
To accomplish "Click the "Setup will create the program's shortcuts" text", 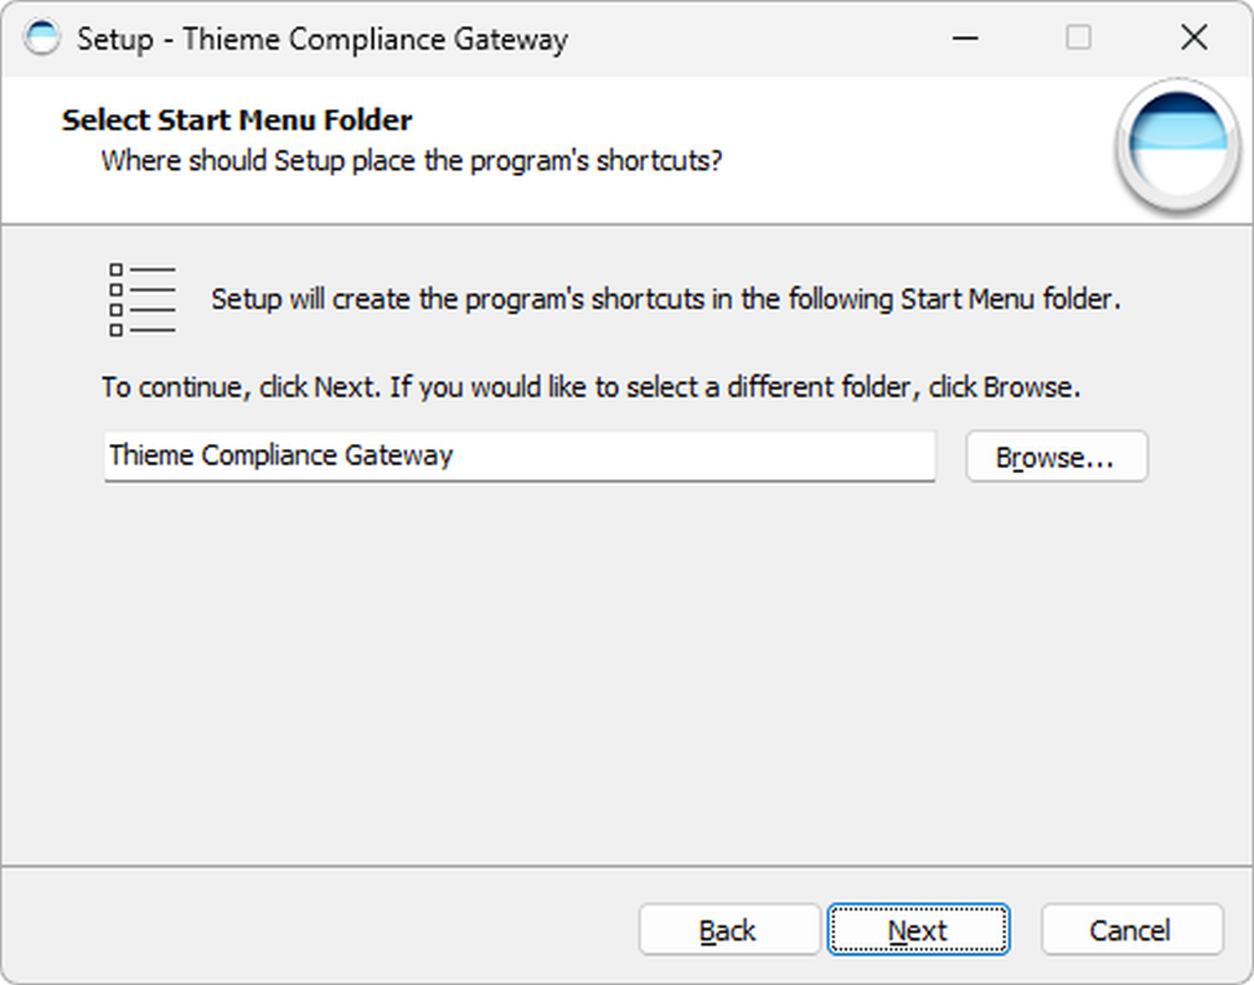I will click(x=665, y=299).
